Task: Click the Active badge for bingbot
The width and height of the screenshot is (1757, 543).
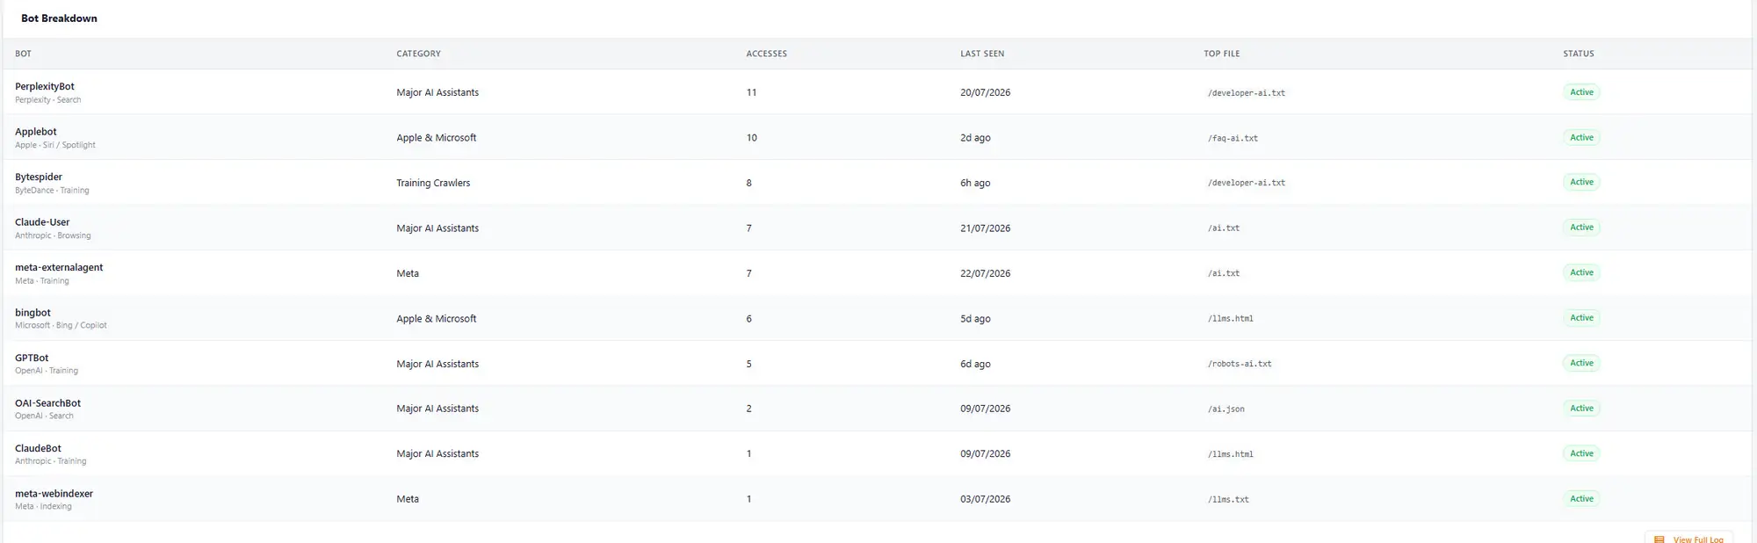Action: (x=1581, y=318)
